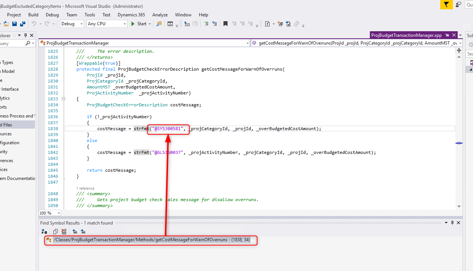Open the Any CPU platform dropdown

pyautogui.click(x=124, y=23)
